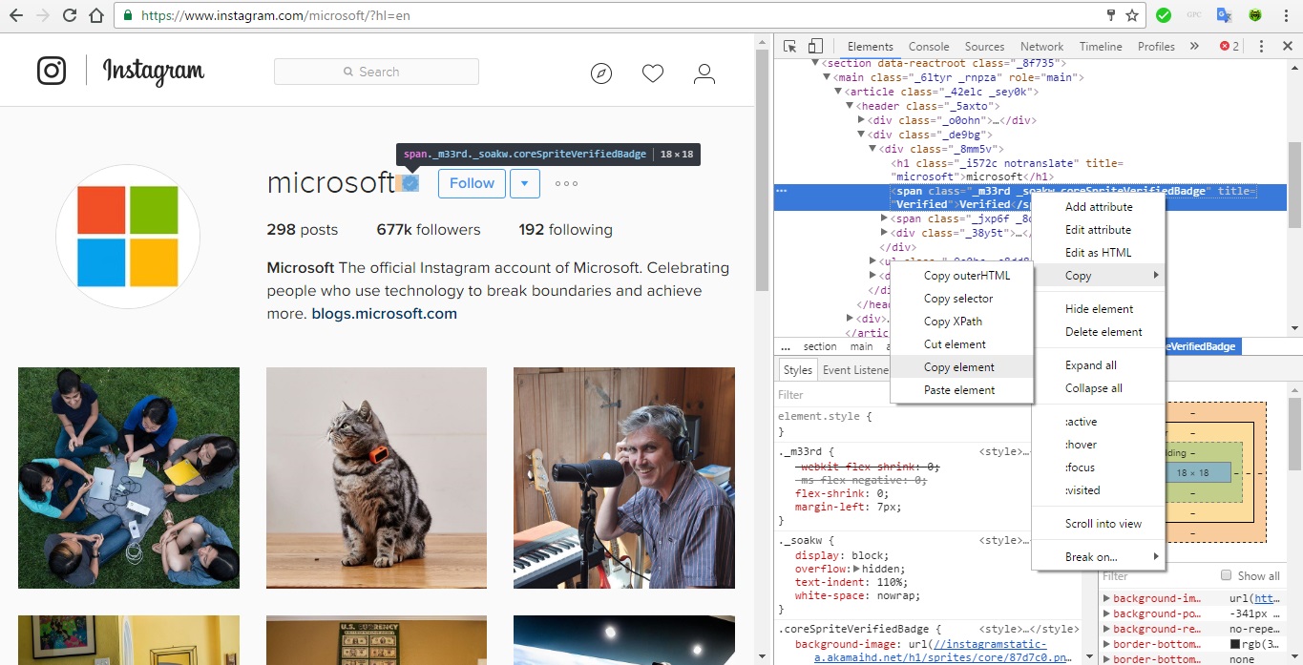Follow the microsoft account
Screen dimensions: 1303x665
(472, 183)
